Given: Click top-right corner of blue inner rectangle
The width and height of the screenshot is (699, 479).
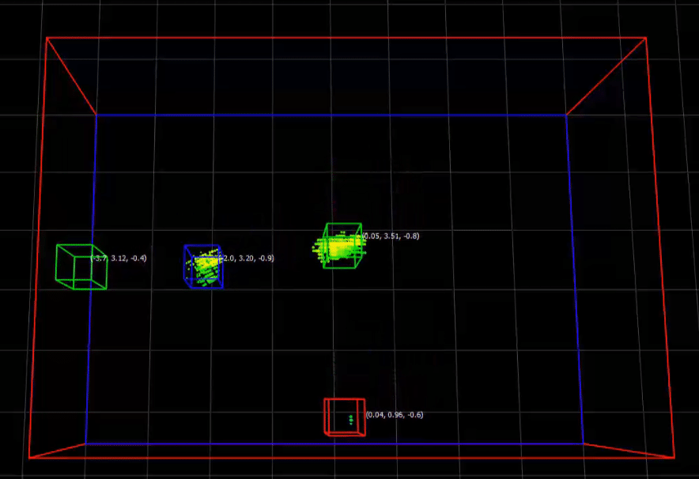Looking at the screenshot, I should click(566, 115).
